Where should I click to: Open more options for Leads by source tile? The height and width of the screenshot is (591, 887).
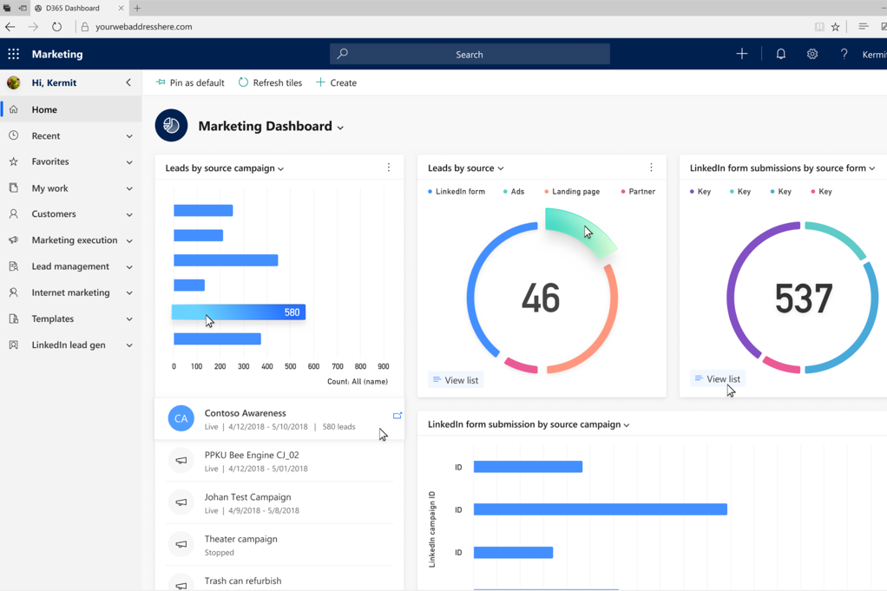[x=651, y=167]
